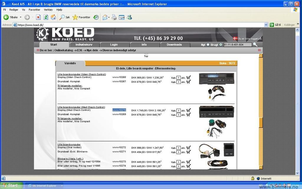Open the Windows Start button
The width and height of the screenshot is (302, 189).
[x=12, y=185]
